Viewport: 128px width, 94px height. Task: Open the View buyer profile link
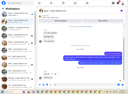(87, 27)
